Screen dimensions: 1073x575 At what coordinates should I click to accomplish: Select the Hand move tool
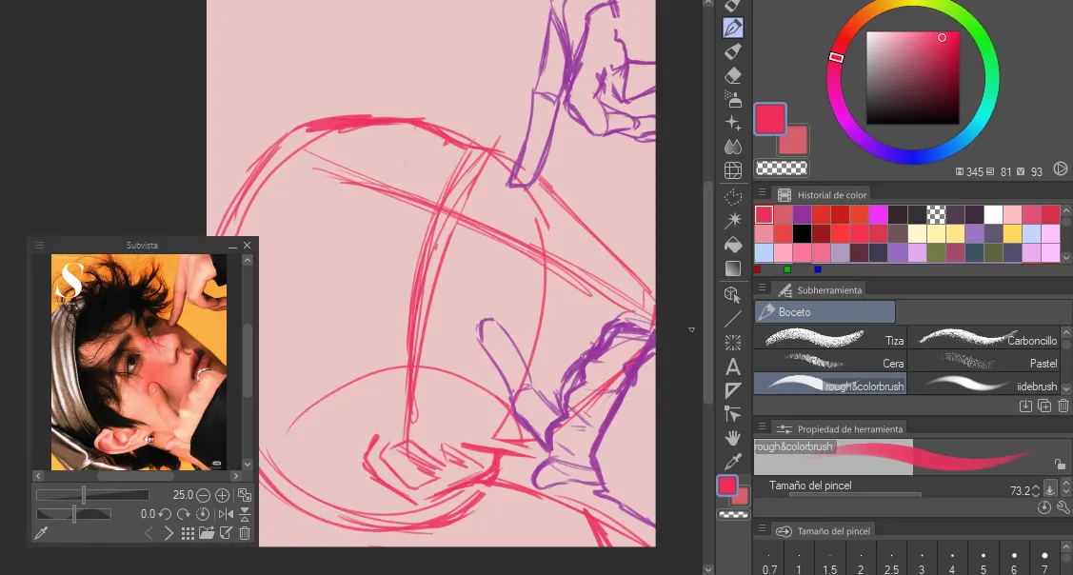(x=733, y=439)
